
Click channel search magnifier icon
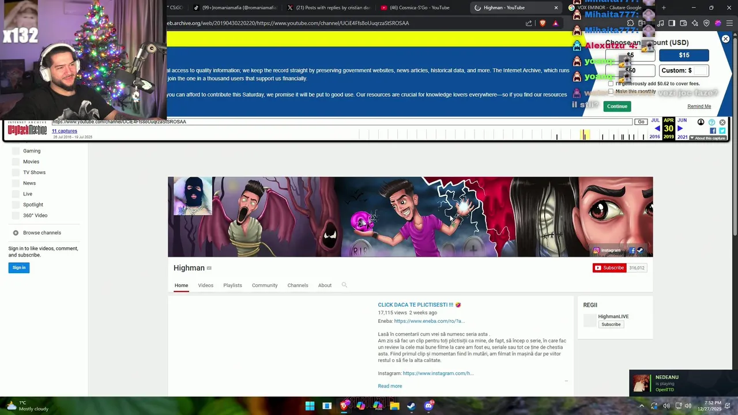tap(344, 285)
